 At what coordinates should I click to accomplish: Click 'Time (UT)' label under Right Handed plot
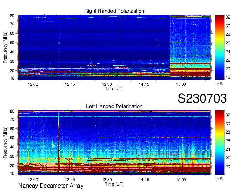click(114, 89)
